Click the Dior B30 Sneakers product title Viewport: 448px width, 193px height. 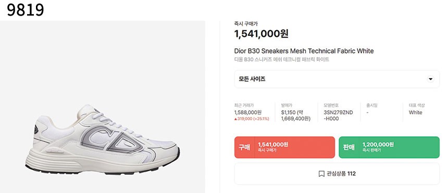coord(304,51)
